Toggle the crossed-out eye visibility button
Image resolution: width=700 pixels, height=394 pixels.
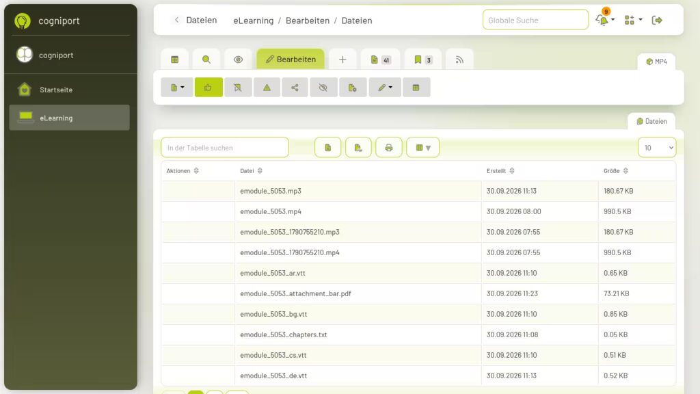point(323,88)
